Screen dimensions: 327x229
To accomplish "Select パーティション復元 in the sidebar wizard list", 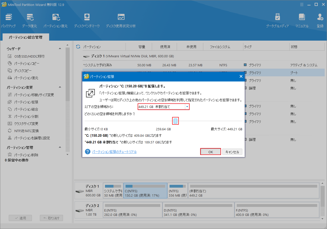I will 23,78.
